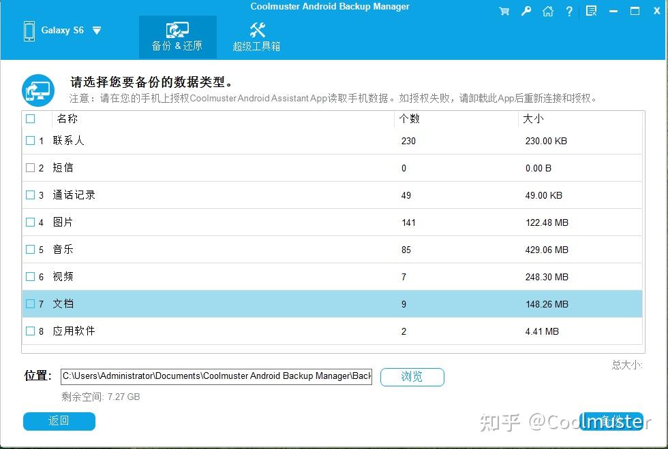Expand the Galaxy S6 device dropdown
The height and width of the screenshot is (449, 668).
click(x=97, y=31)
